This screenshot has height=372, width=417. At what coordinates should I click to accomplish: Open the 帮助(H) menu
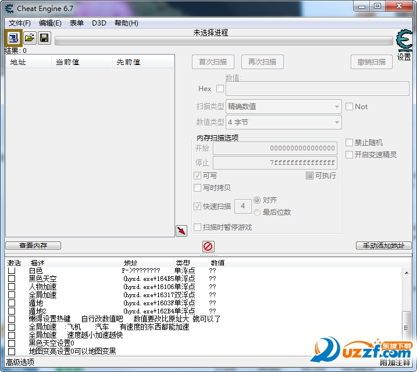[126, 23]
